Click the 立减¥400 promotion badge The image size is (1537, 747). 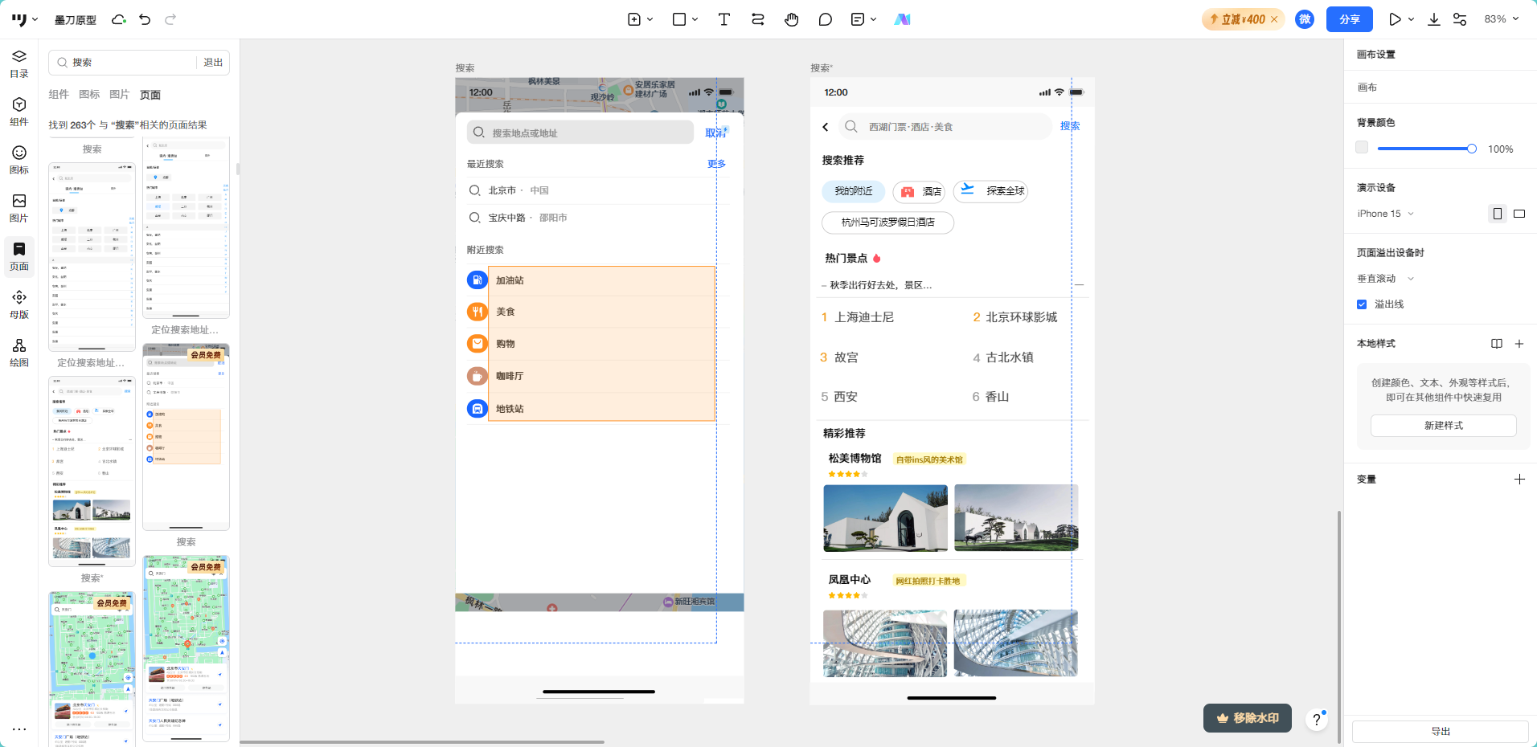pos(1243,19)
